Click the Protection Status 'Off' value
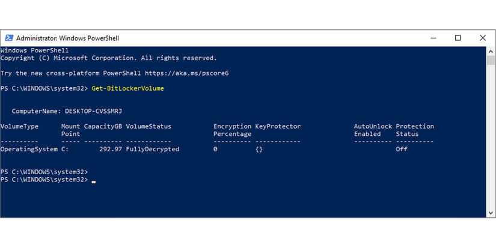This screenshot has width=496, height=248. coord(401,149)
